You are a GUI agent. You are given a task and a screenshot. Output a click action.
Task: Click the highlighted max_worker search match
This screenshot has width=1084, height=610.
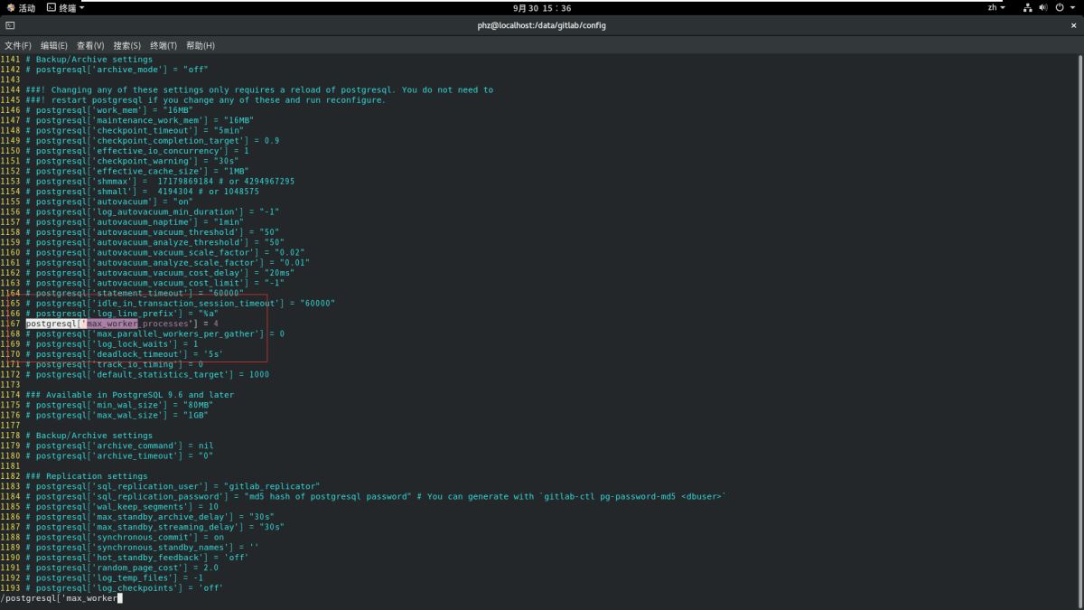click(x=112, y=324)
